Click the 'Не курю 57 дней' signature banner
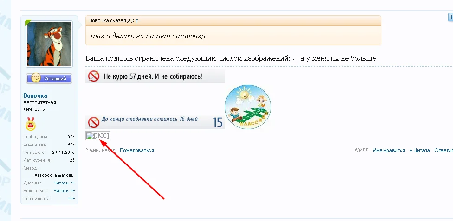Screen dimensions: 453x221 click(x=155, y=76)
